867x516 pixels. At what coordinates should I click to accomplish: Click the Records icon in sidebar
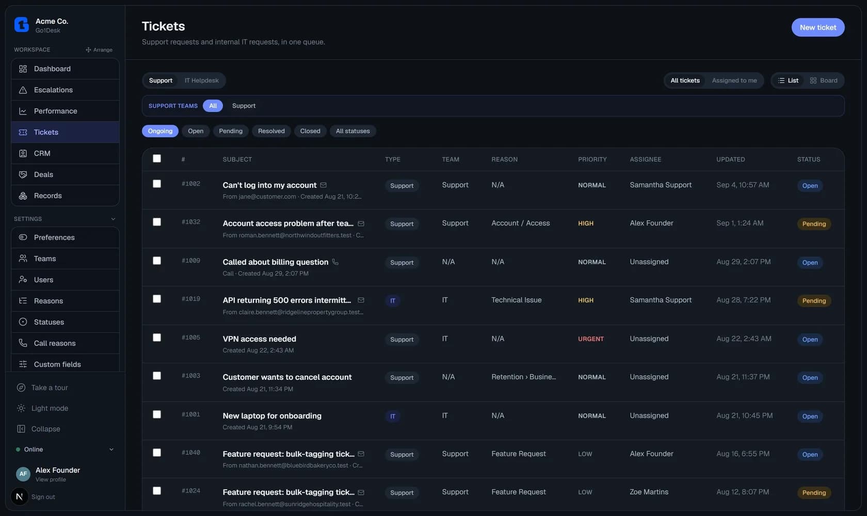point(23,196)
